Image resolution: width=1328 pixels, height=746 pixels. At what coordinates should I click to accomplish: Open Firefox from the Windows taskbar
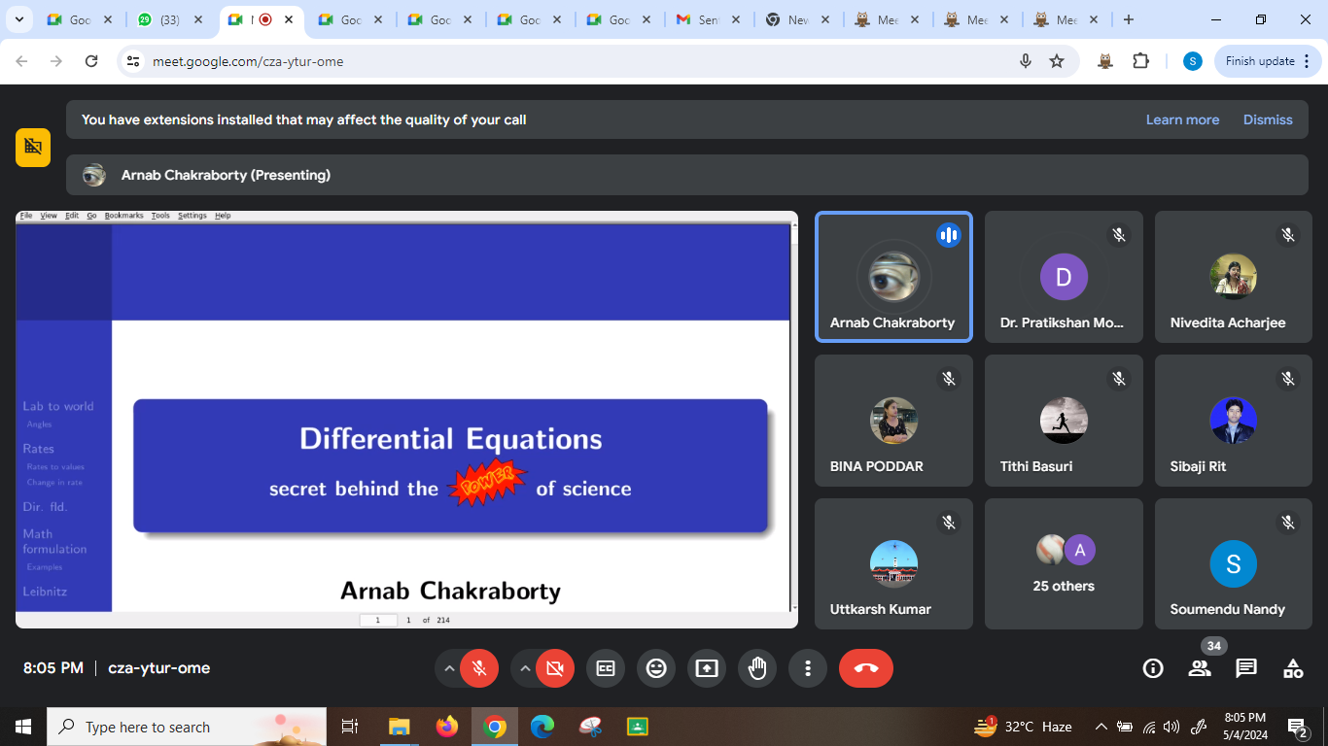click(x=447, y=727)
